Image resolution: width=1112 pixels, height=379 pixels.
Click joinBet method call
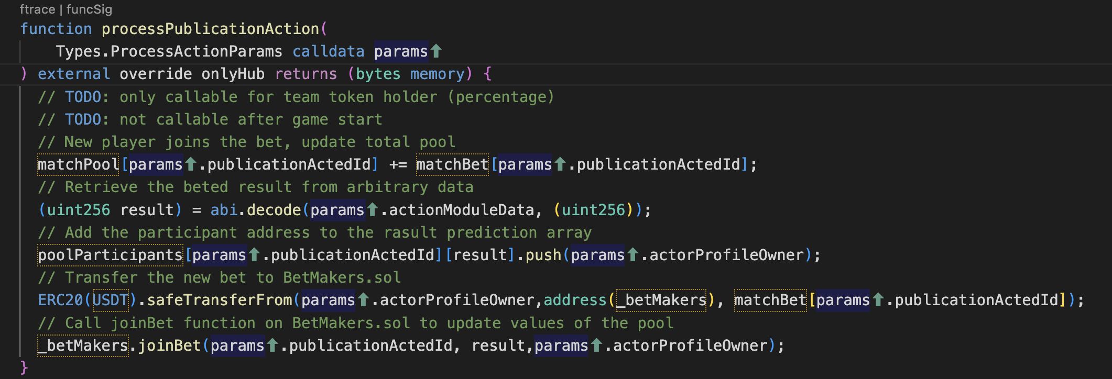(169, 345)
